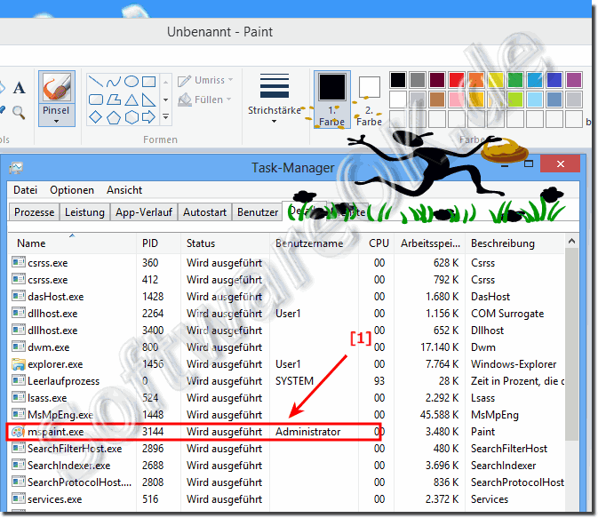Viewport: 598px width, 518px height.
Task: Select the services.exe process row
Action: pyautogui.click(x=286, y=499)
